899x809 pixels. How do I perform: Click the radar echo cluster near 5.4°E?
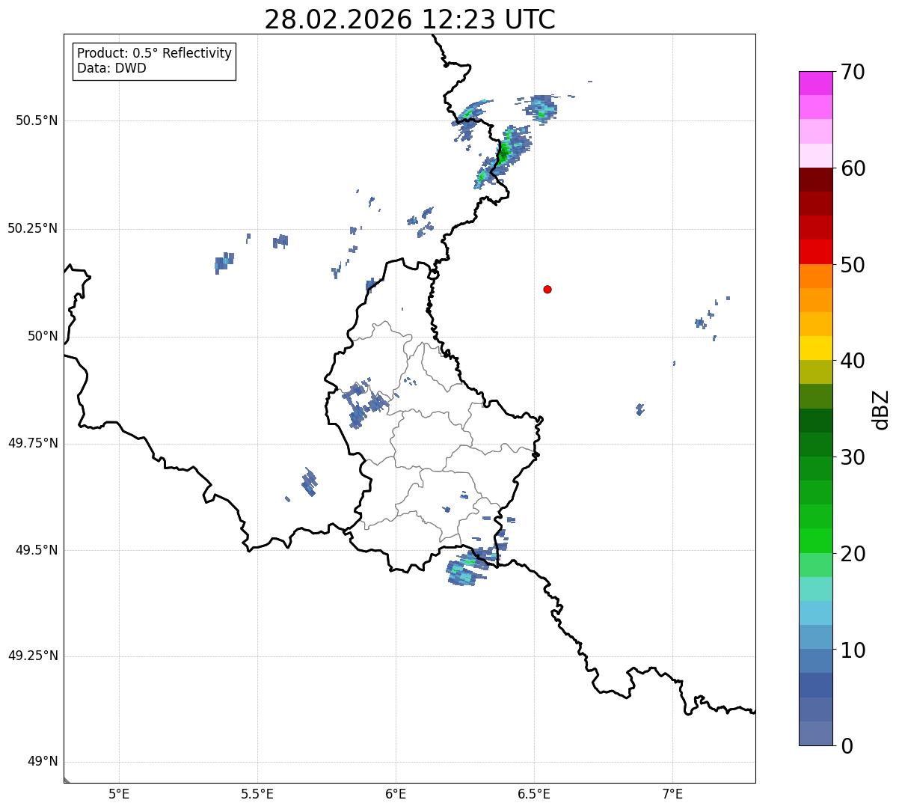[224, 263]
